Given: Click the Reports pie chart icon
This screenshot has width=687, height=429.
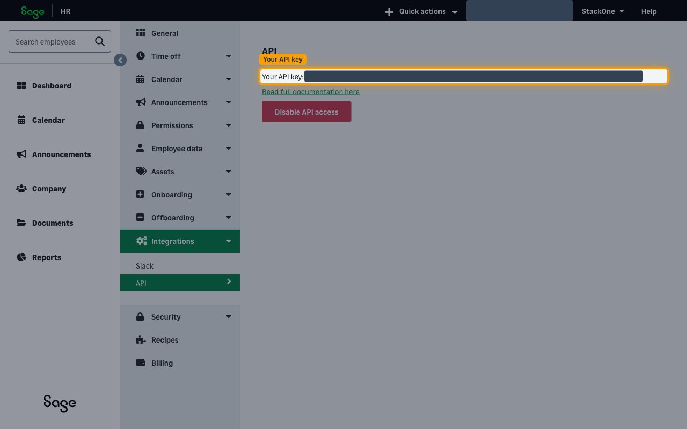Looking at the screenshot, I should coord(21,257).
